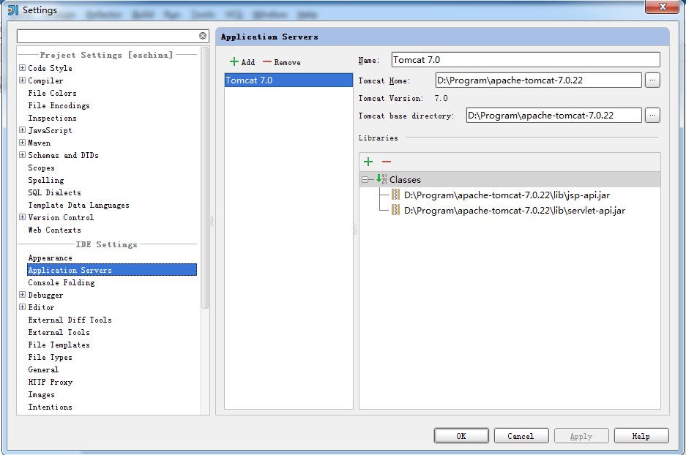Select Scopes in Project Settings
686x455 pixels.
(x=41, y=168)
